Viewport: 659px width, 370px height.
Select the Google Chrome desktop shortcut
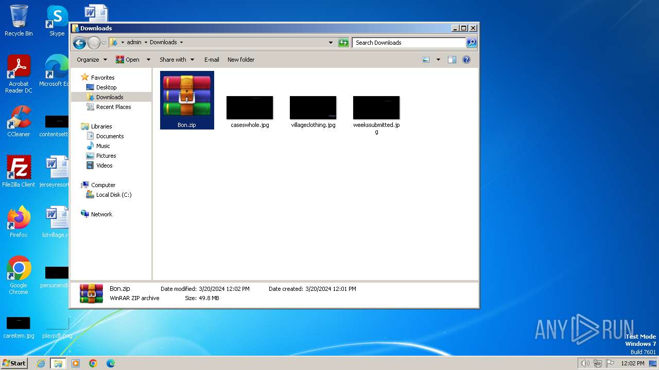19,275
